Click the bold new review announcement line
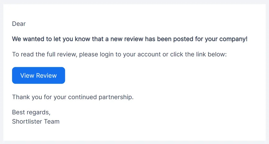269x144 pixels. pos(130,39)
